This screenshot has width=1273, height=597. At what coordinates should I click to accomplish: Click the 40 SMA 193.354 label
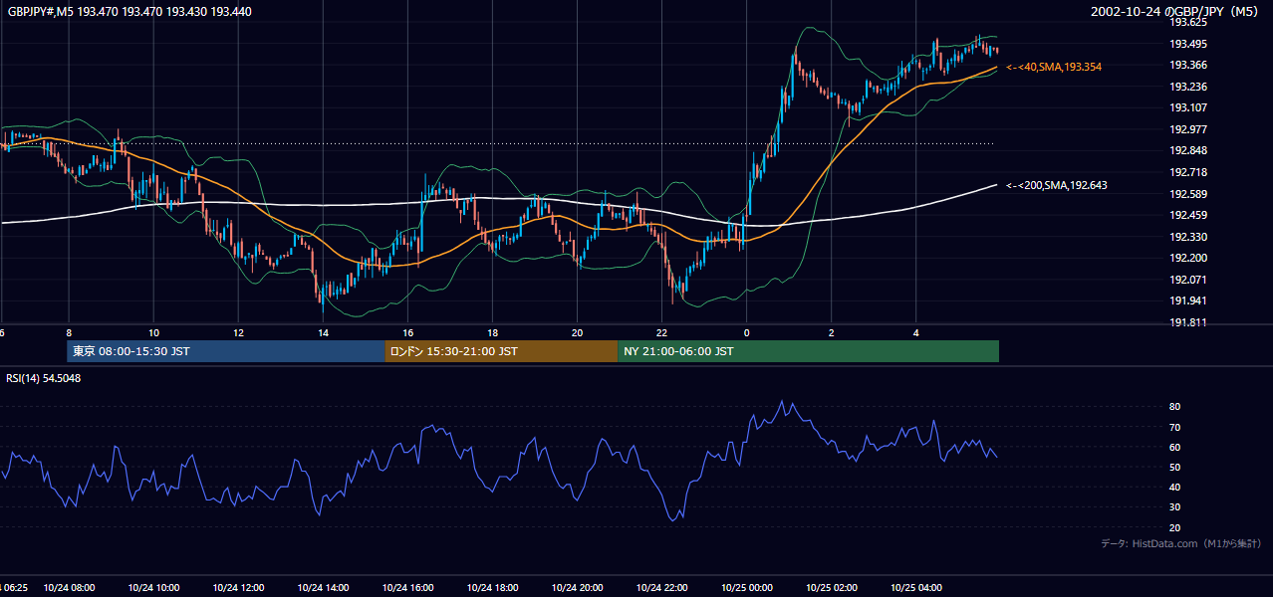pos(1054,67)
